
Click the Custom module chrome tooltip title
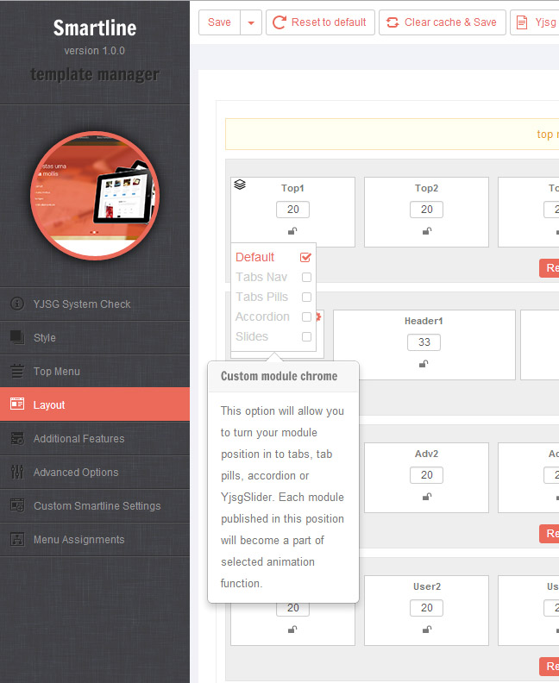coord(279,376)
